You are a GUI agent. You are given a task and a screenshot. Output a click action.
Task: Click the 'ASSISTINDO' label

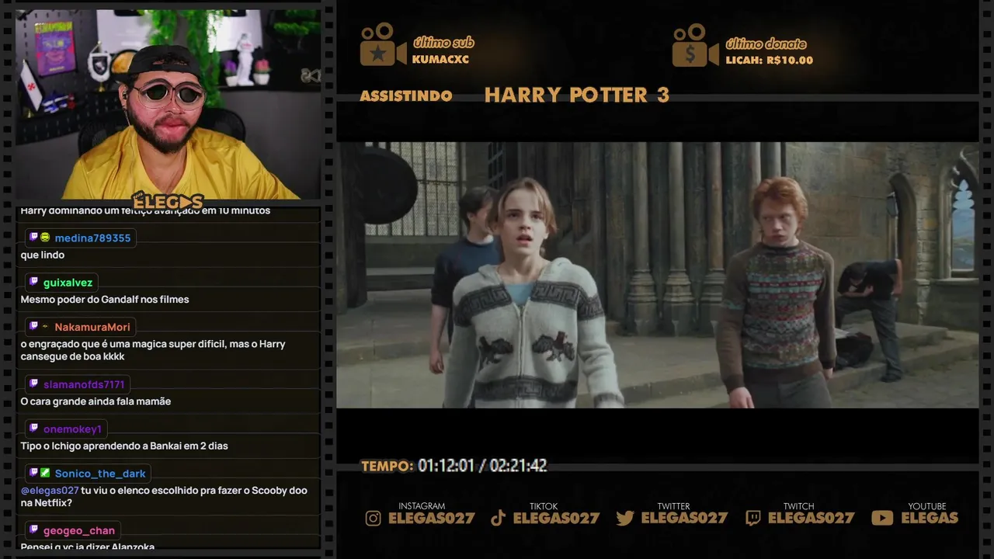point(406,96)
